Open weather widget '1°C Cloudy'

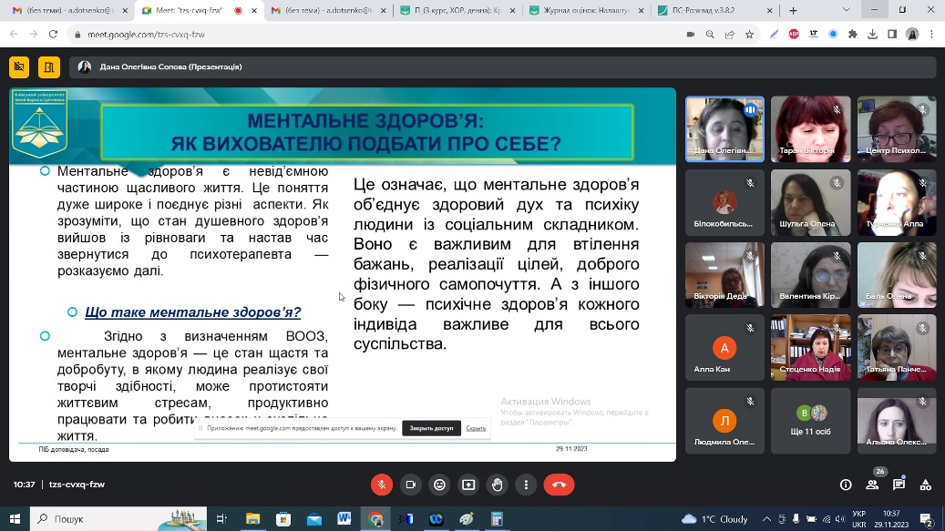714,519
